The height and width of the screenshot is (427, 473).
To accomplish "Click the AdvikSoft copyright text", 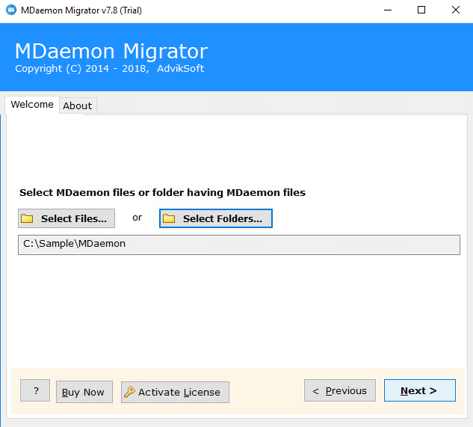I will coord(110,69).
